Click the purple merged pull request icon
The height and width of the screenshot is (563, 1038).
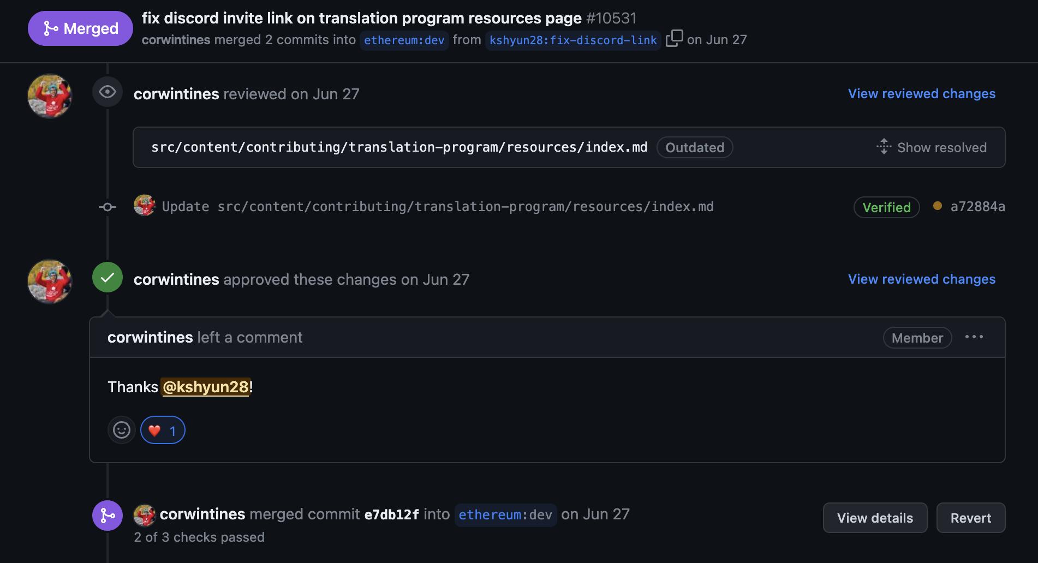point(107,515)
